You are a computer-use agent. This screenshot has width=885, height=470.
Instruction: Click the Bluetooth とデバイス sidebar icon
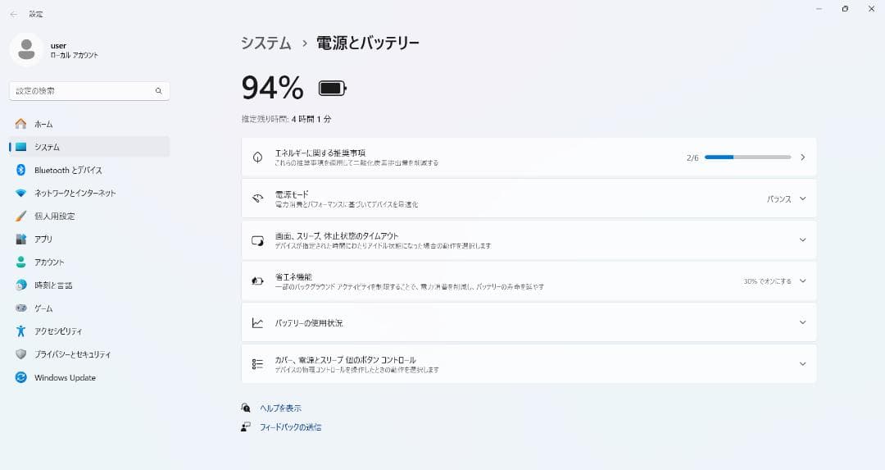pyautogui.click(x=21, y=170)
